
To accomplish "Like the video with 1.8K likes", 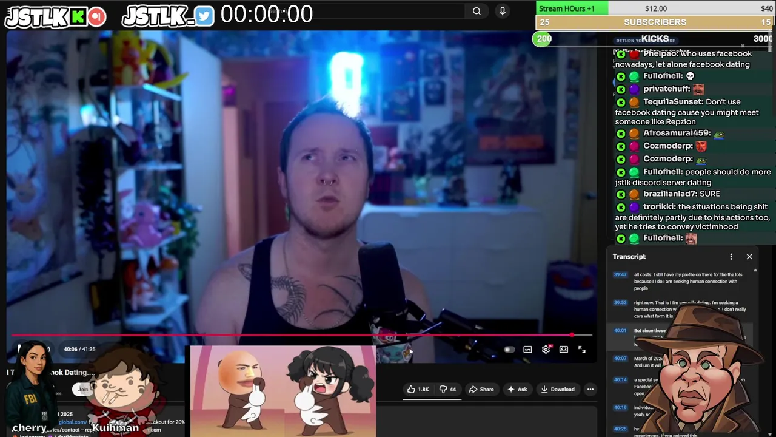I will click(x=418, y=390).
